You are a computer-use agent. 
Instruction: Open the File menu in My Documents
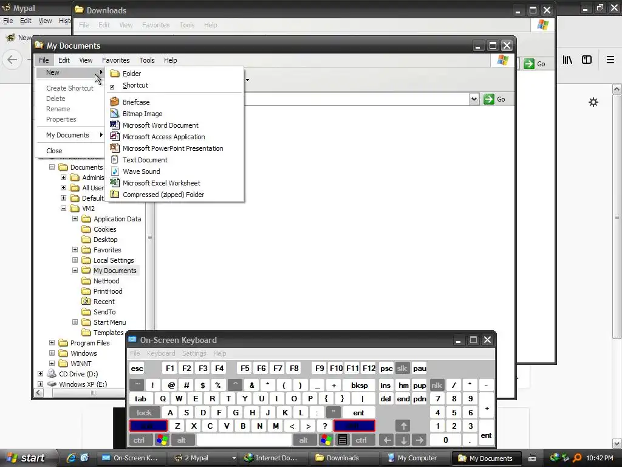(x=44, y=60)
